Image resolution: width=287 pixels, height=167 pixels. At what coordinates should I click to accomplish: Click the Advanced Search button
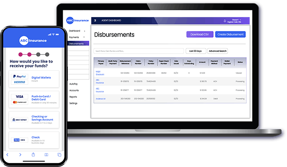point(218,51)
